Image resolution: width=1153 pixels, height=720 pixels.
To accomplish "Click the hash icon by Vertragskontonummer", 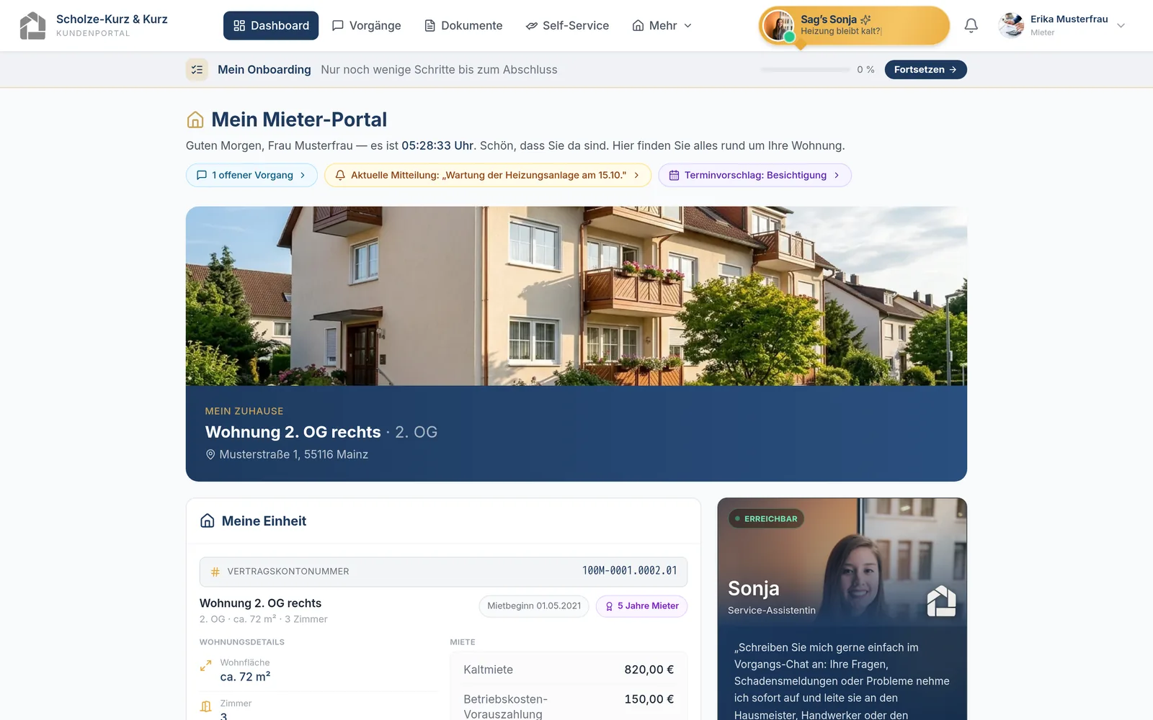I will tap(215, 572).
